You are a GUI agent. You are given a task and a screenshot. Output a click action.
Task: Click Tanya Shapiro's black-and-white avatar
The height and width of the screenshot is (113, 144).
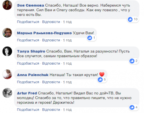(7, 51)
